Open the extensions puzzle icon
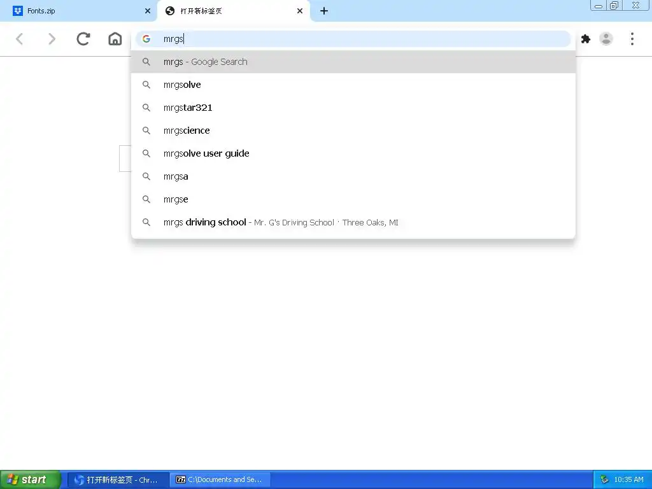652x489 pixels. tap(586, 39)
